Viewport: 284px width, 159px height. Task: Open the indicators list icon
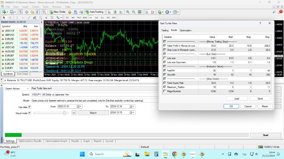click(x=159, y=12)
